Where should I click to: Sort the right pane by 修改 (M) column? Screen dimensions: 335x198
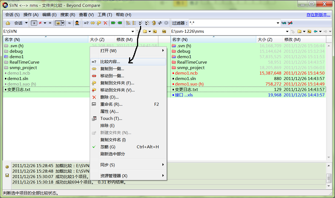[304, 40]
